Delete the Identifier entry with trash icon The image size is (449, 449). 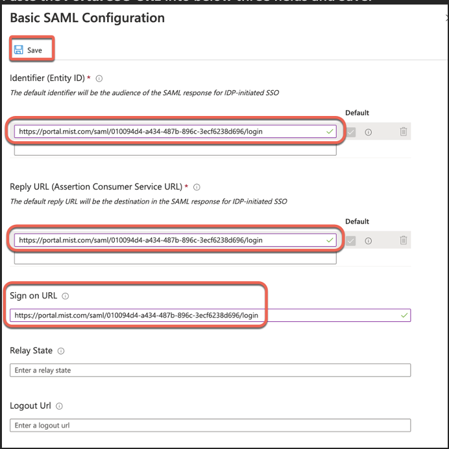tap(404, 132)
